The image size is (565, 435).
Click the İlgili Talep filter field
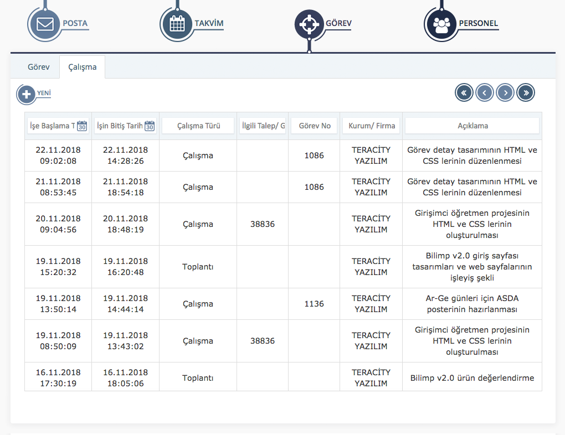(x=263, y=126)
